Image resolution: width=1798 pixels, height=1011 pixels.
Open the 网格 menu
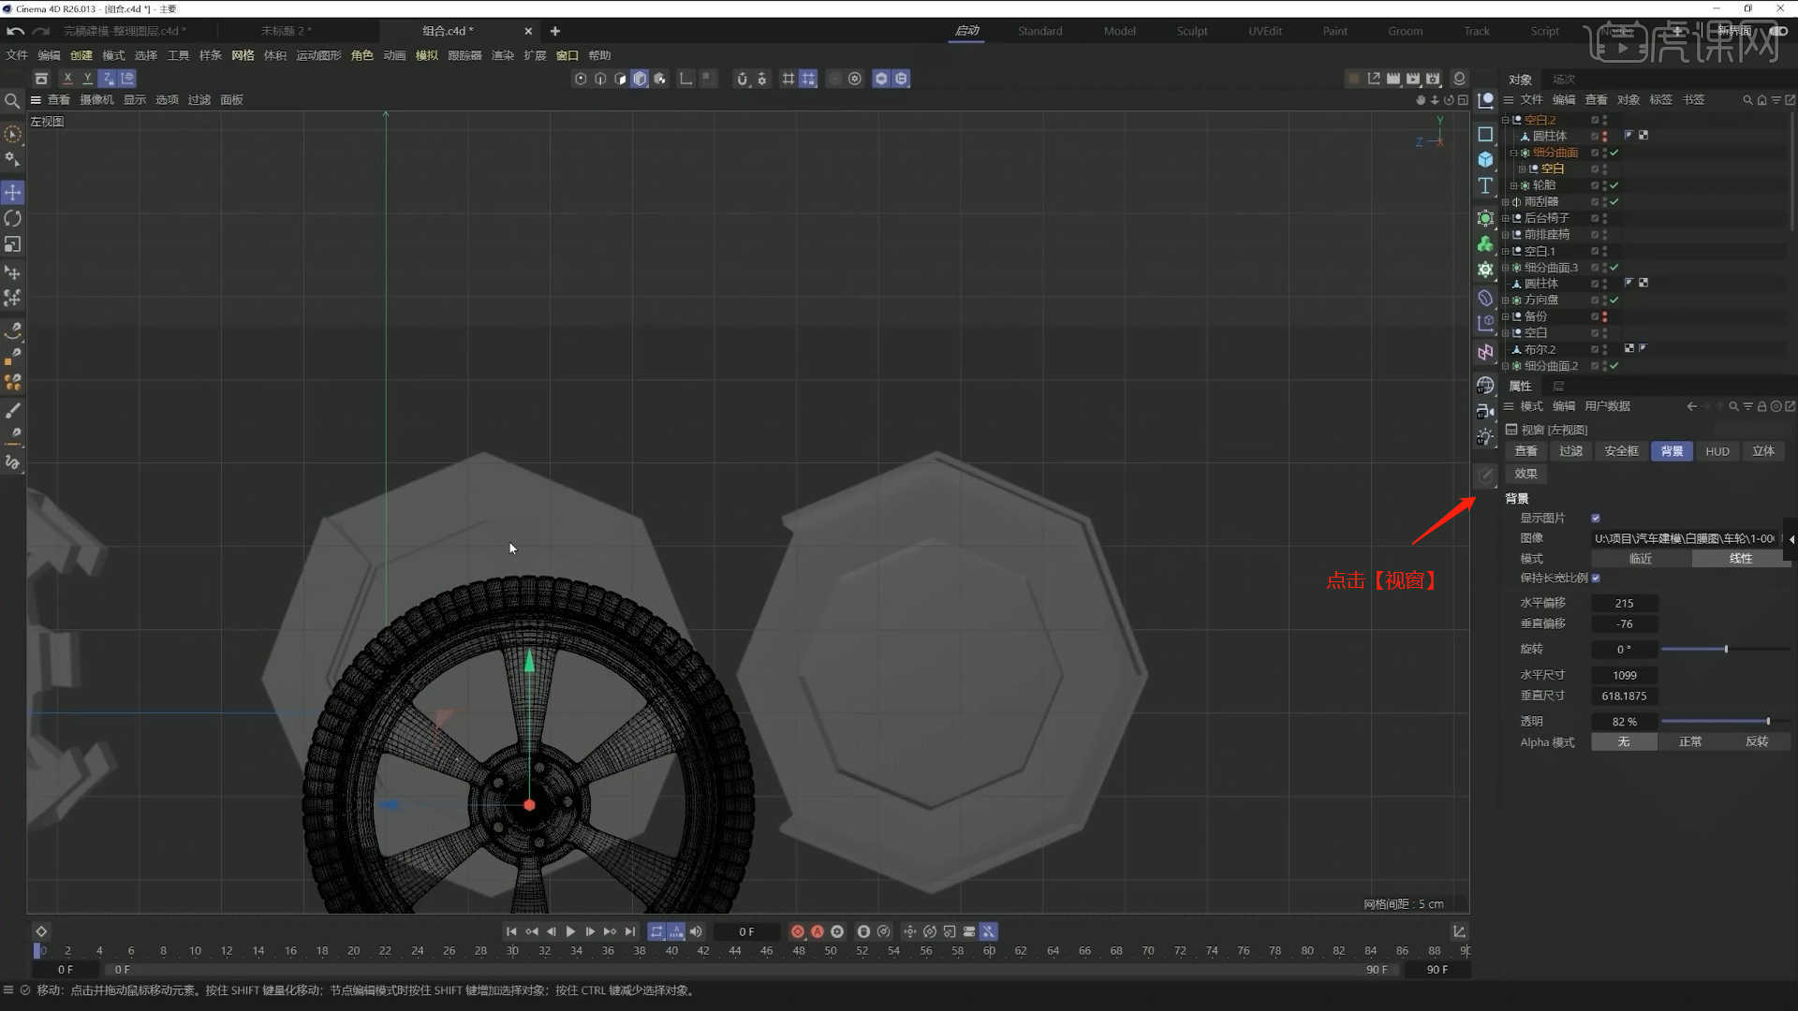[x=242, y=54]
